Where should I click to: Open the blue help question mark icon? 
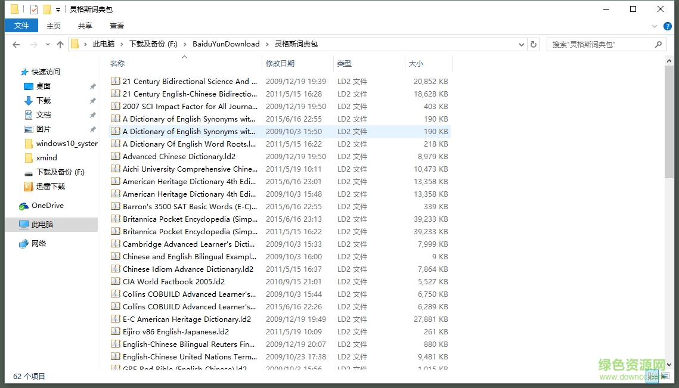coord(668,26)
